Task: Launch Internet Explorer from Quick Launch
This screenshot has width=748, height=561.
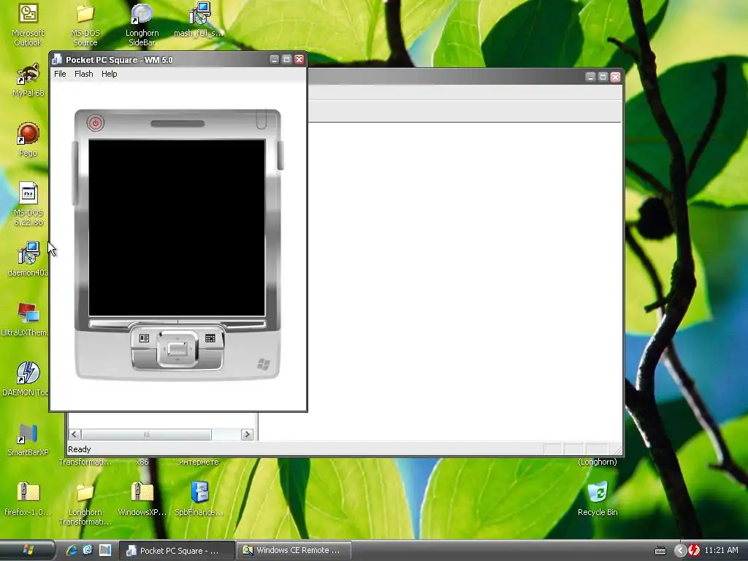Action: pos(72,550)
